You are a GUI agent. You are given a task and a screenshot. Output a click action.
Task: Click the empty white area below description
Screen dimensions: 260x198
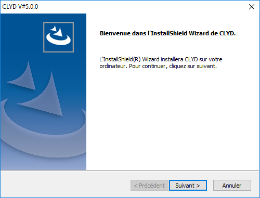[173, 120]
